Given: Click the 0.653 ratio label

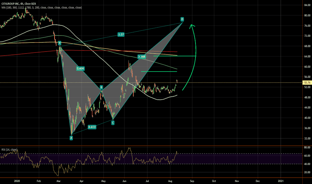Looking at the screenshot, I should click(92, 127).
